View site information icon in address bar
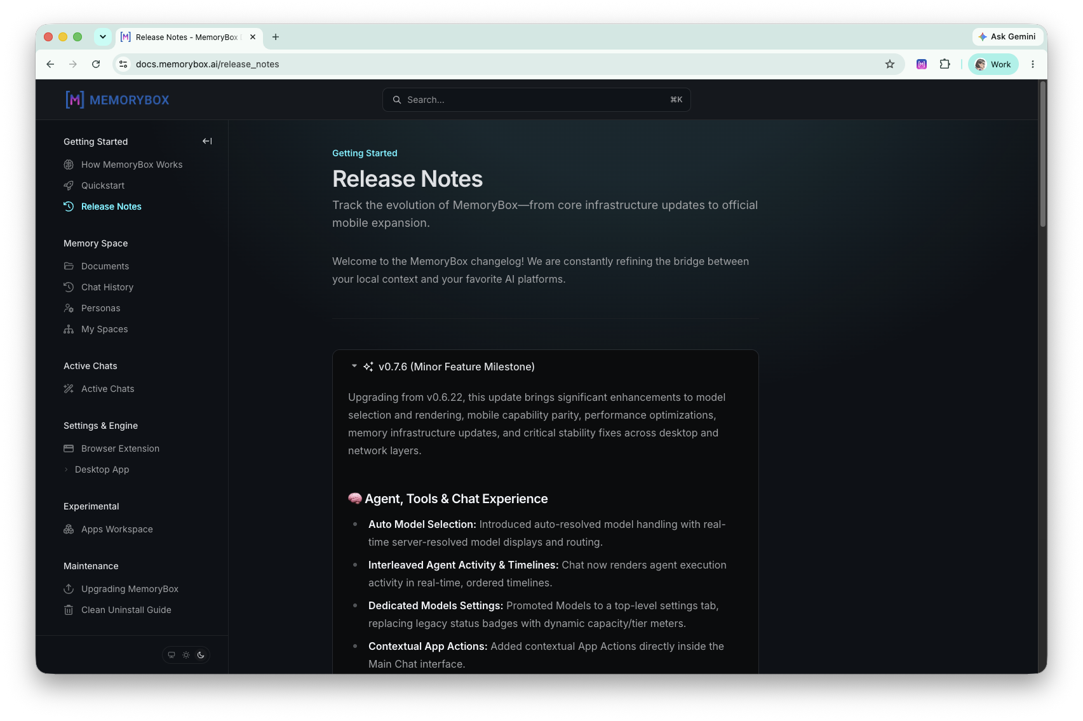 click(x=124, y=64)
